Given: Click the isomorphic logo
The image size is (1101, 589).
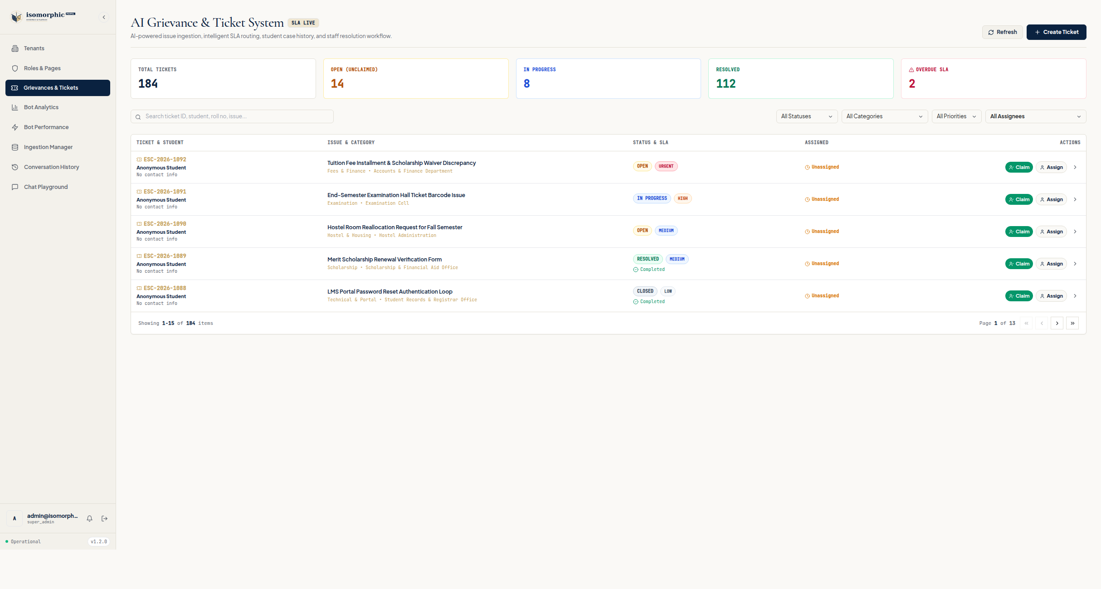Looking at the screenshot, I should [x=43, y=17].
